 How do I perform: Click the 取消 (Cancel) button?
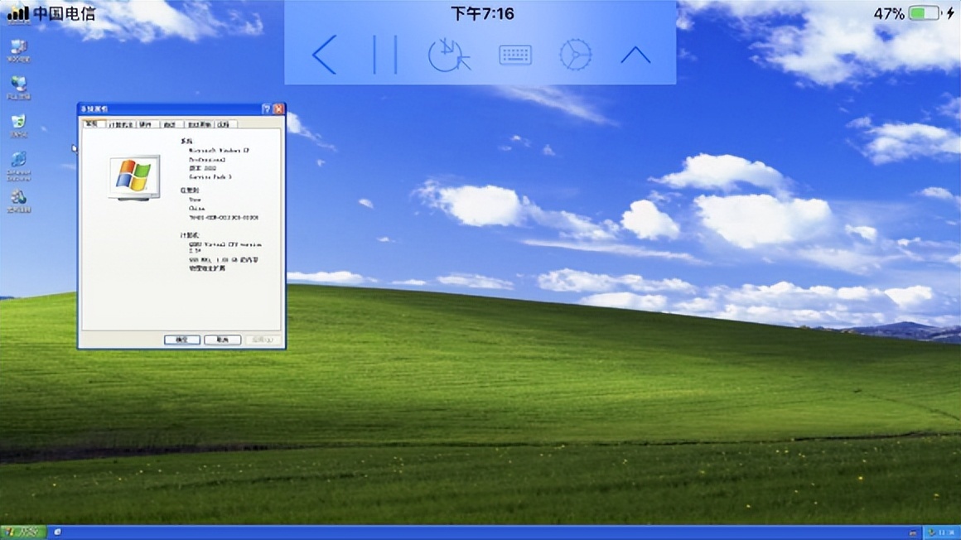(x=223, y=340)
